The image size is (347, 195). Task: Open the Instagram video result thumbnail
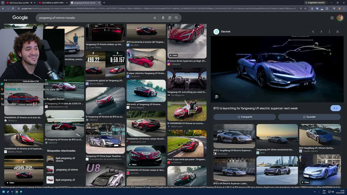(x=187, y=41)
